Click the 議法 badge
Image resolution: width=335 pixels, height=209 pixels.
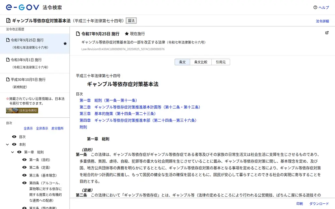click(131, 21)
